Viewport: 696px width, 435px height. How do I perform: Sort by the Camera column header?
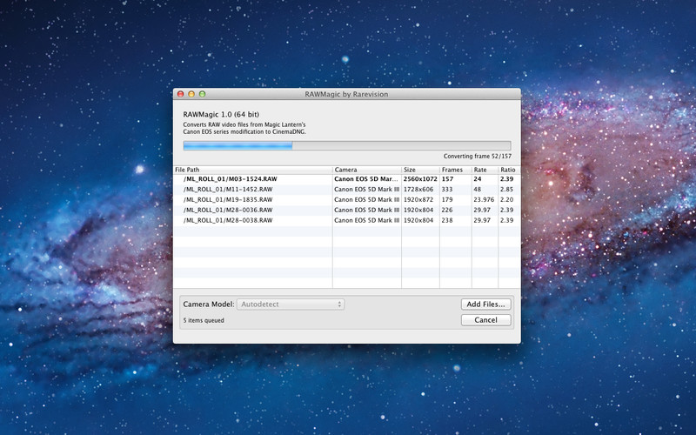coord(366,170)
